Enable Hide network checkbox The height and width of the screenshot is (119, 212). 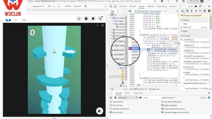(x=111, y=102)
